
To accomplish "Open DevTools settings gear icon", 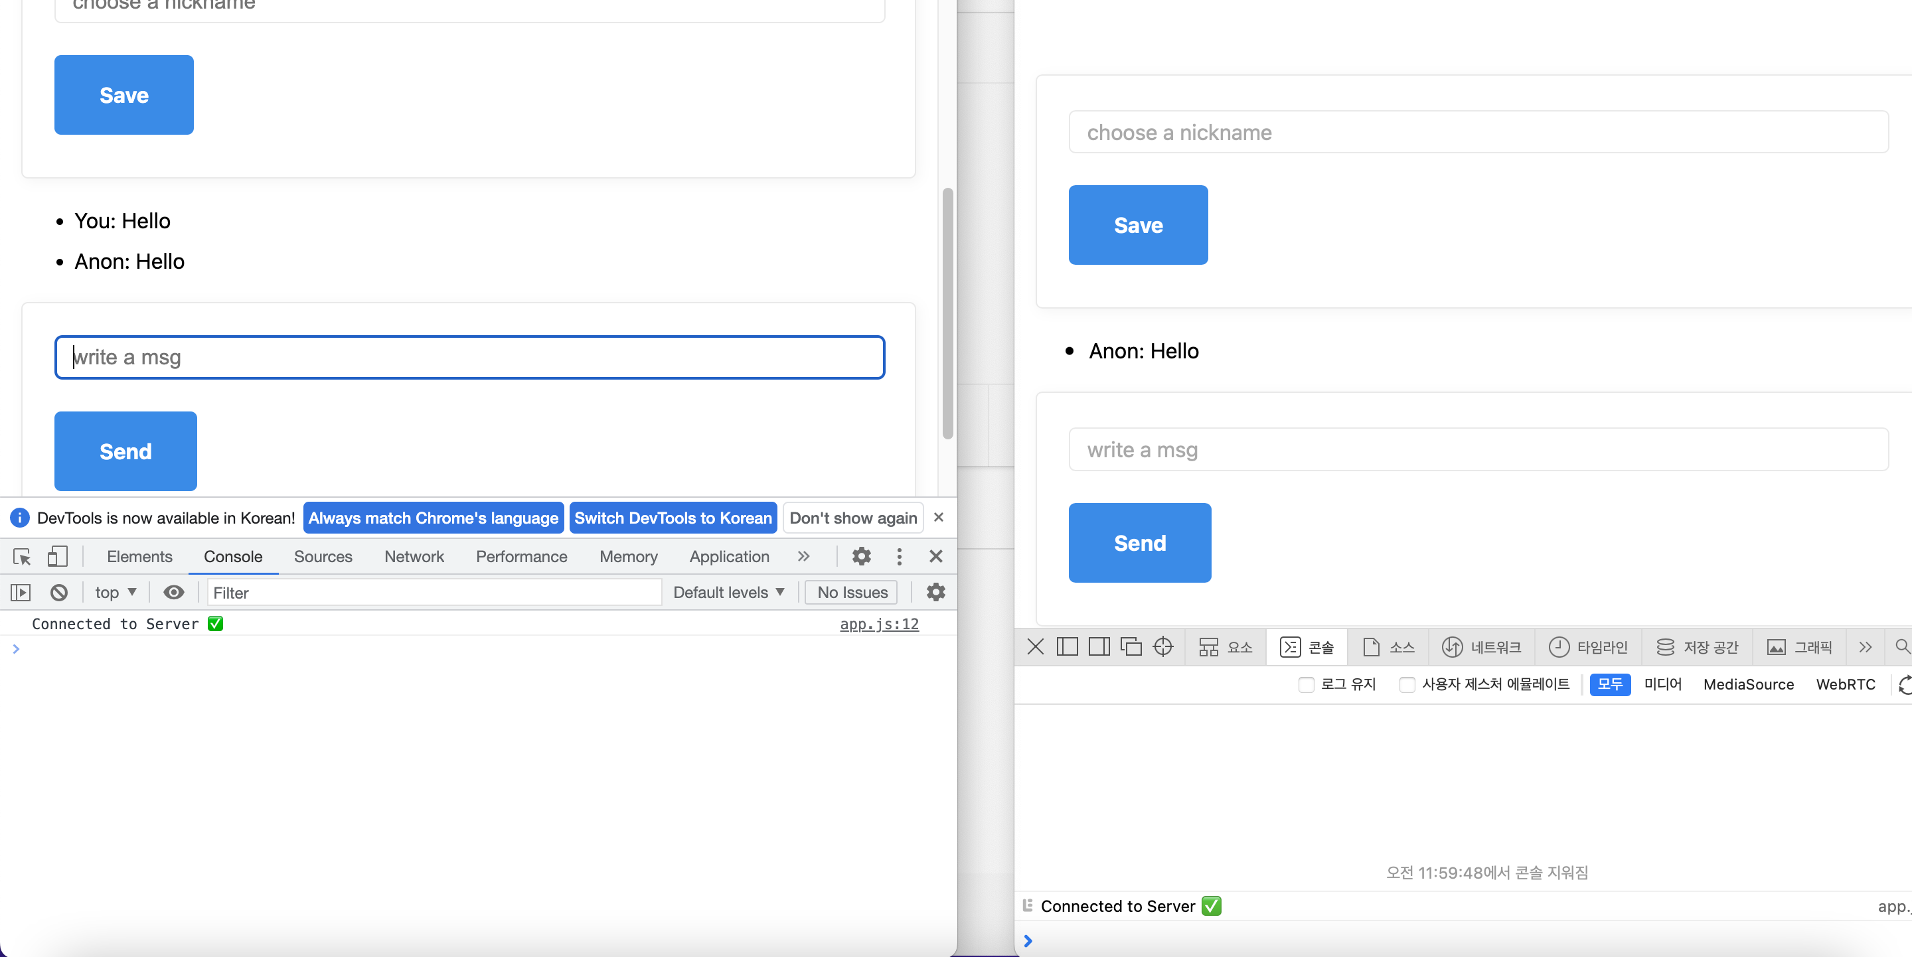I will [861, 556].
